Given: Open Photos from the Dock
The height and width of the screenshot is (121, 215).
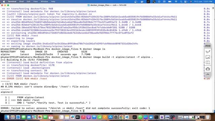Looking at the screenshot, I should point(40,117).
